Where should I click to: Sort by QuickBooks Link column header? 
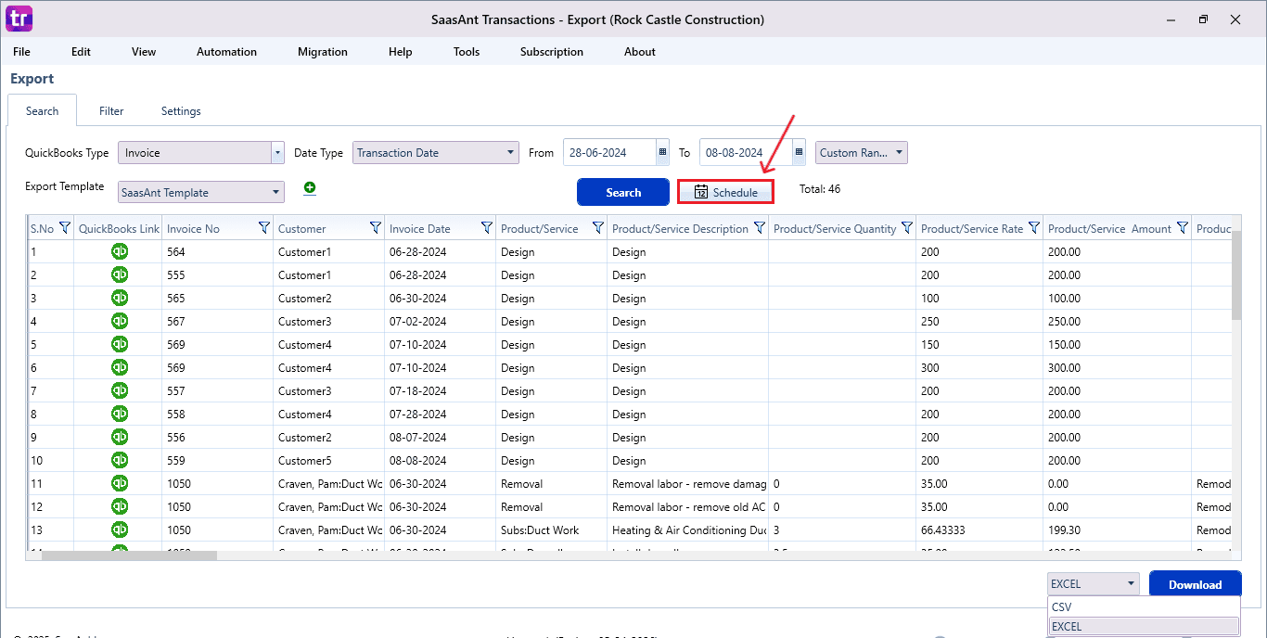click(x=119, y=228)
